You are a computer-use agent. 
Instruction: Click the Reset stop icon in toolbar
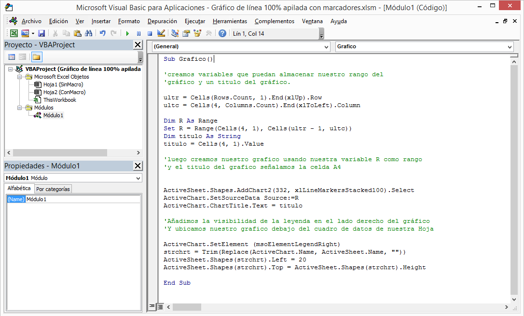pos(150,33)
